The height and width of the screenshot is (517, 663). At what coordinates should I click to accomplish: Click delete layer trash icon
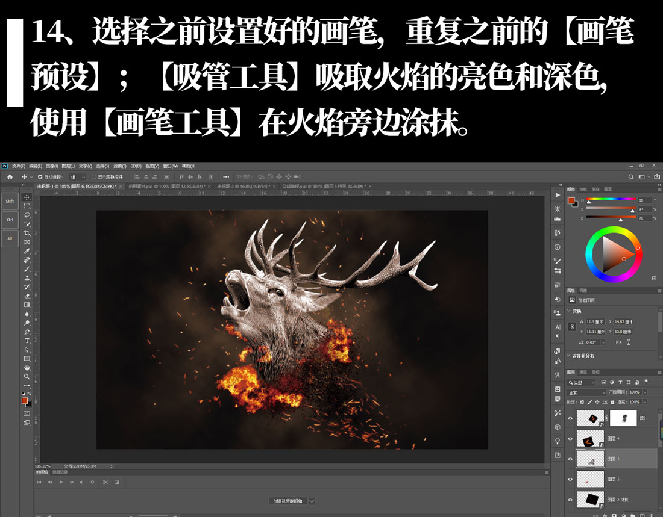pos(651,515)
